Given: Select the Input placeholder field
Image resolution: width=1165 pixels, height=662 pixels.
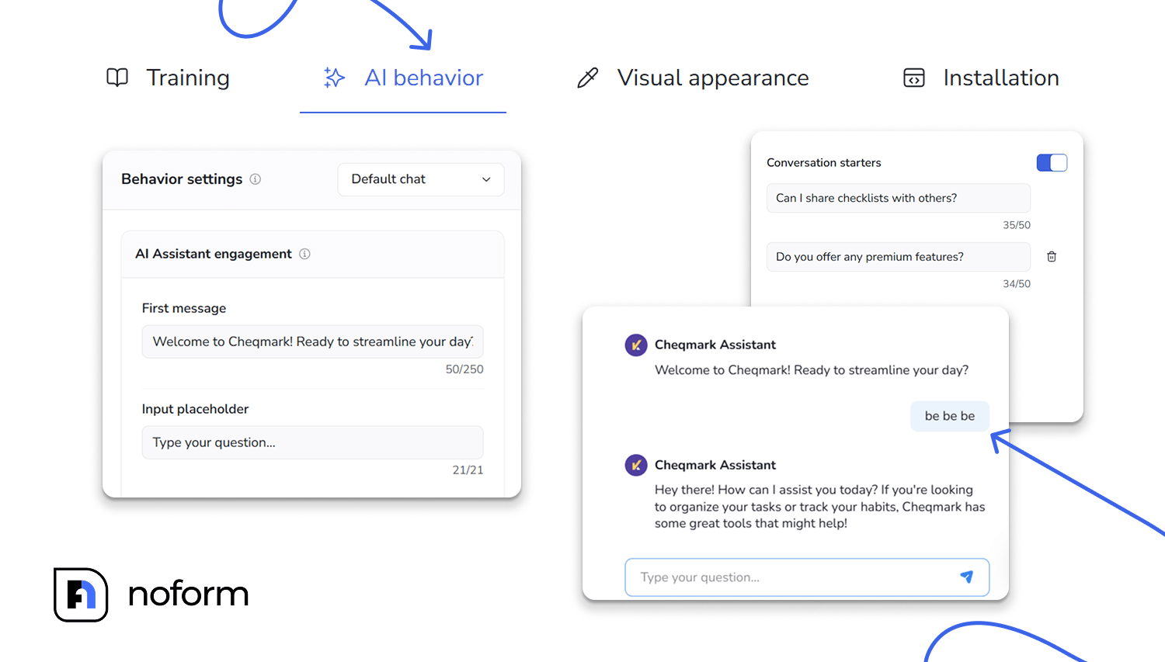Looking at the screenshot, I should tap(312, 442).
